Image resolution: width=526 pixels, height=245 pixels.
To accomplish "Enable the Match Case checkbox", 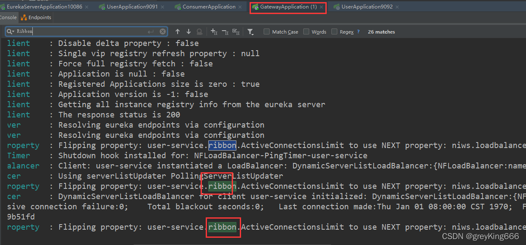I will (x=267, y=31).
